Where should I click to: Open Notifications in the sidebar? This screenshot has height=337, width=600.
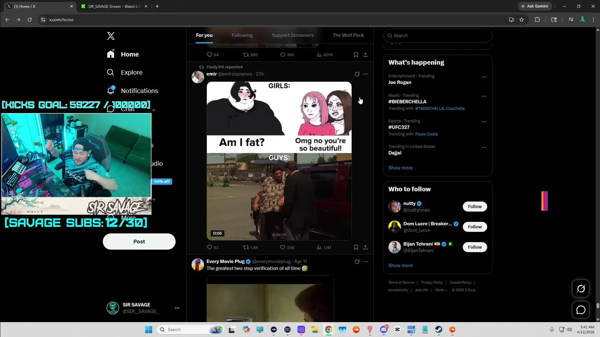(x=132, y=91)
